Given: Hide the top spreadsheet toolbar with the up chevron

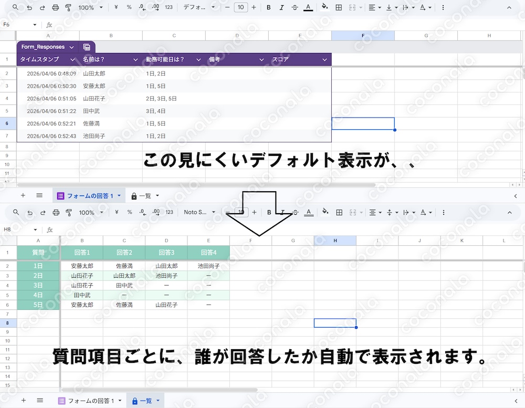Looking at the screenshot, I should click(509, 7).
